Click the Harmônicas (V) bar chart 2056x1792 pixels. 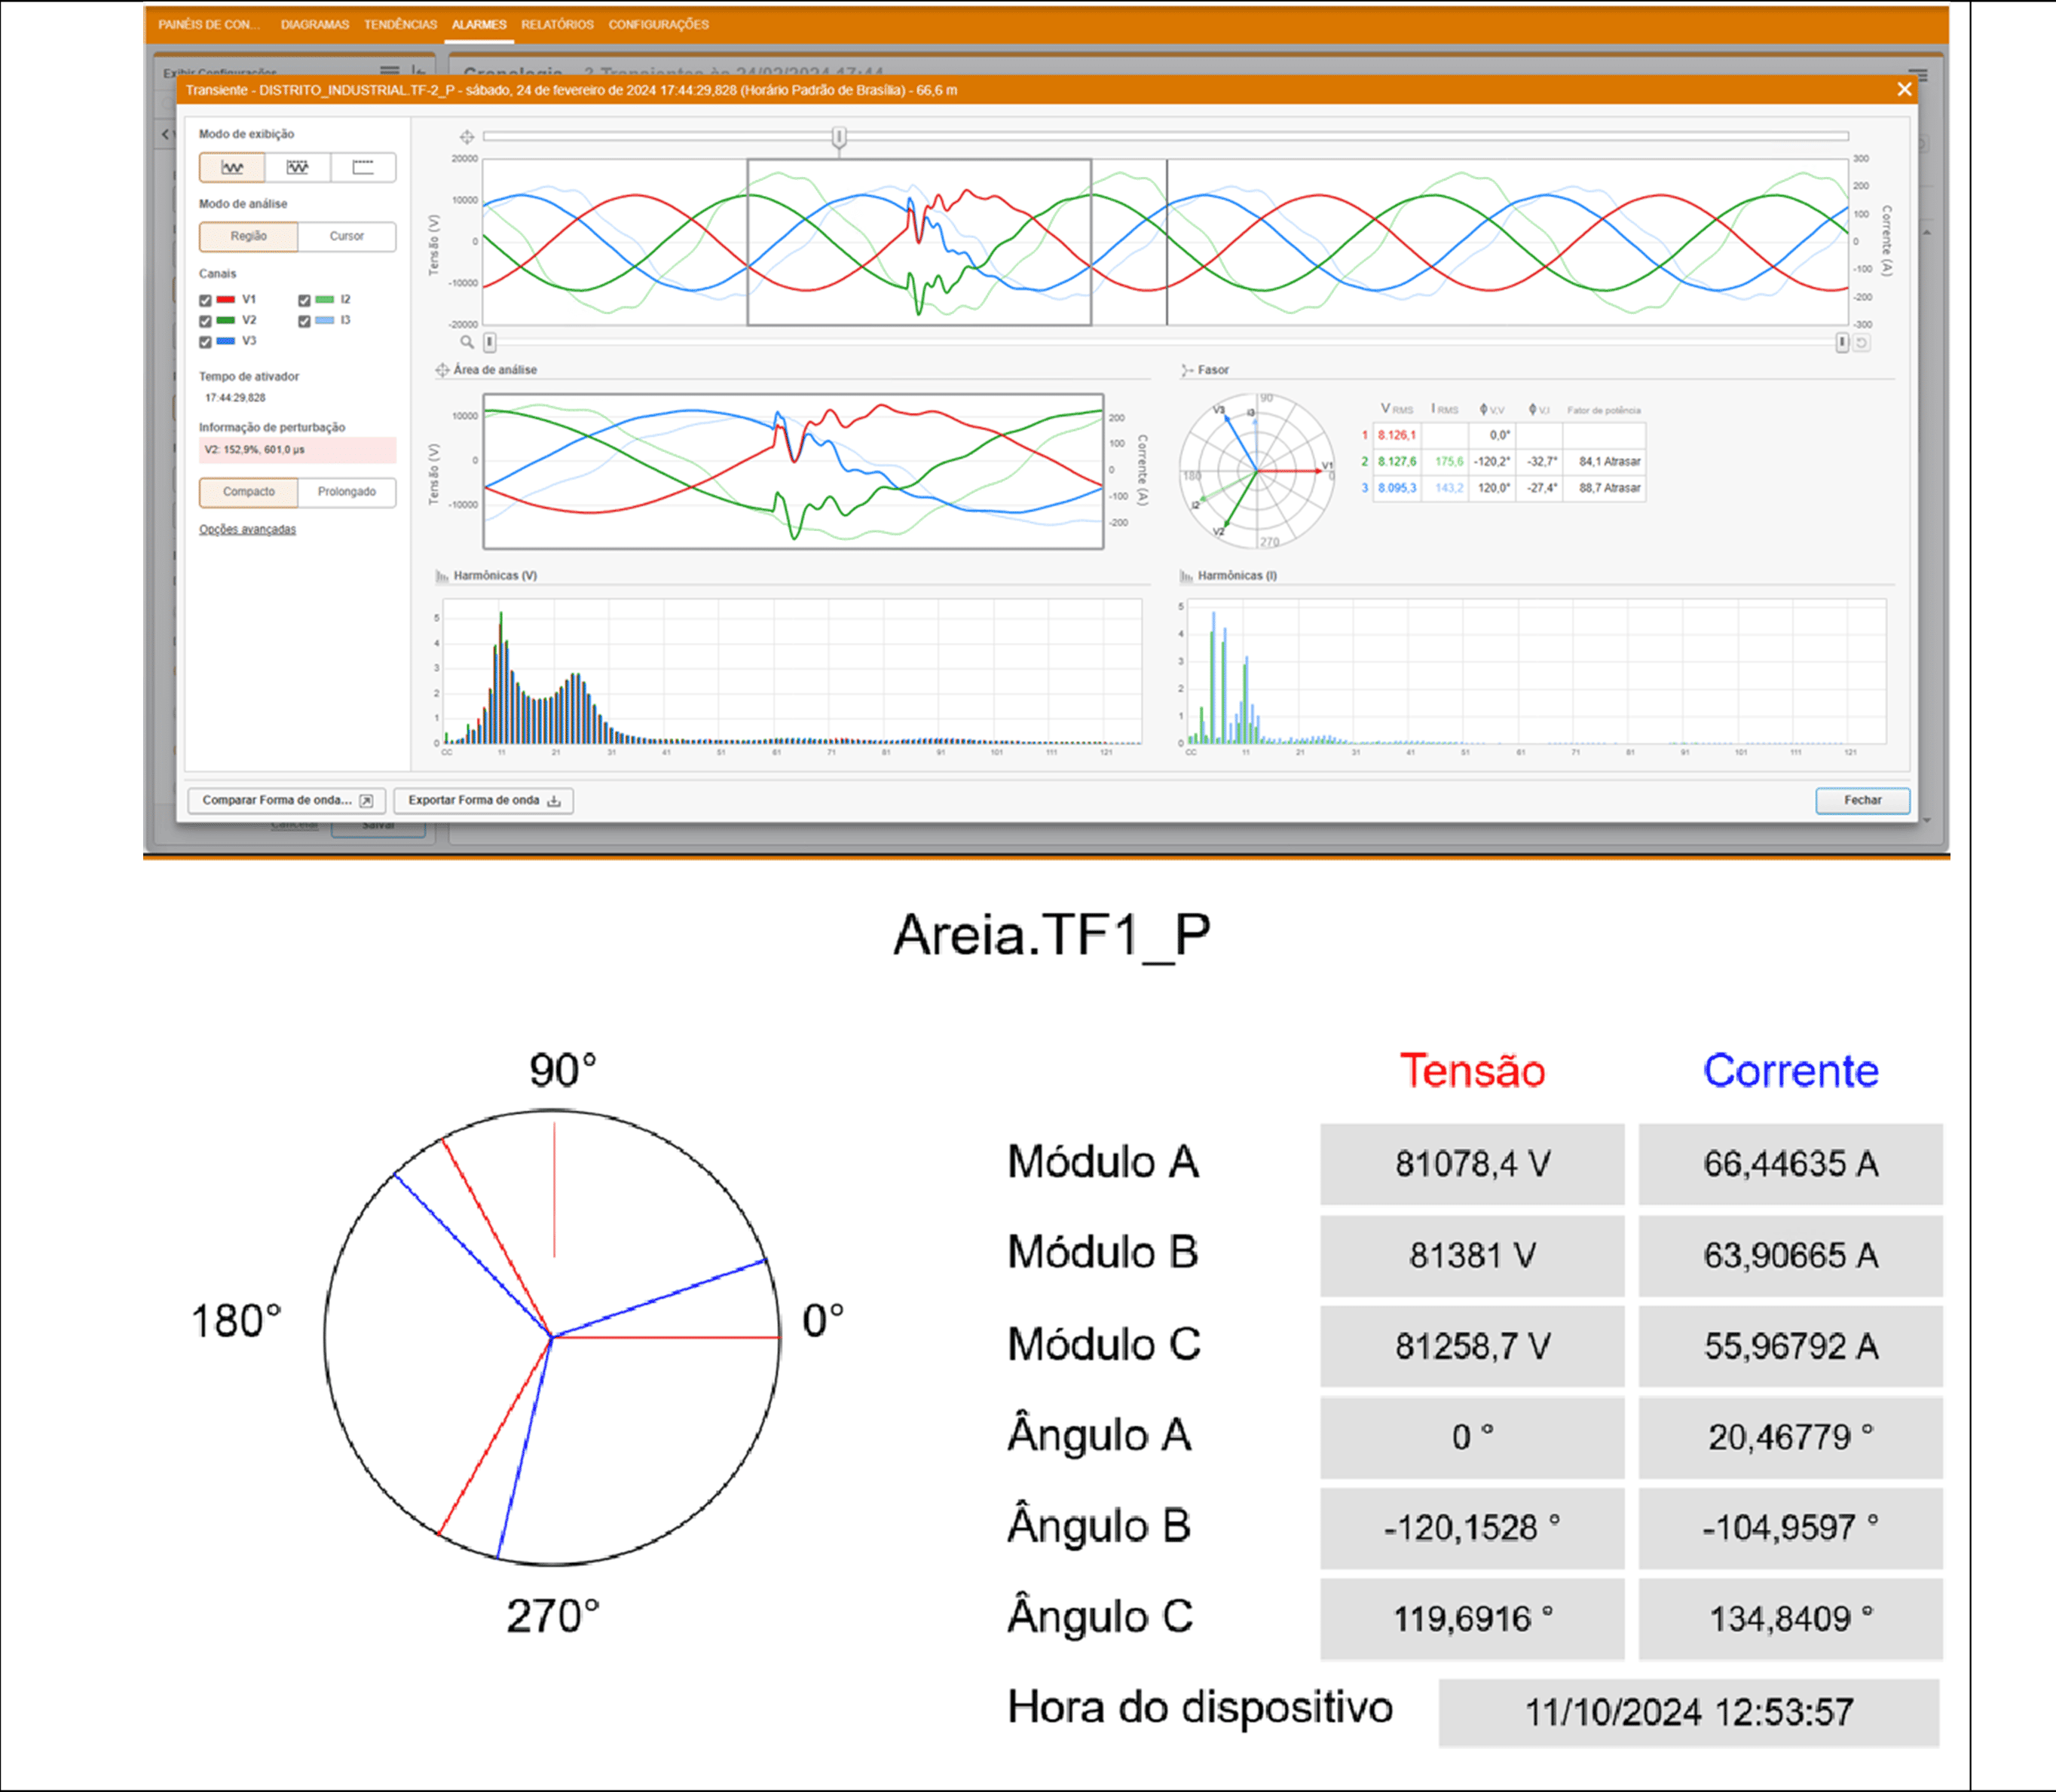[792, 672]
